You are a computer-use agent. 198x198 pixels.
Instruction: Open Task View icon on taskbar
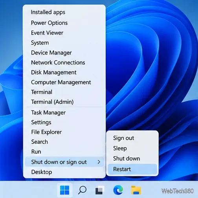point(100,190)
